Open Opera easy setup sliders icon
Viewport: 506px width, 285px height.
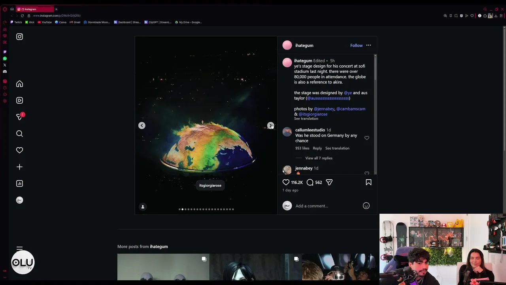(x=501, y=16)
